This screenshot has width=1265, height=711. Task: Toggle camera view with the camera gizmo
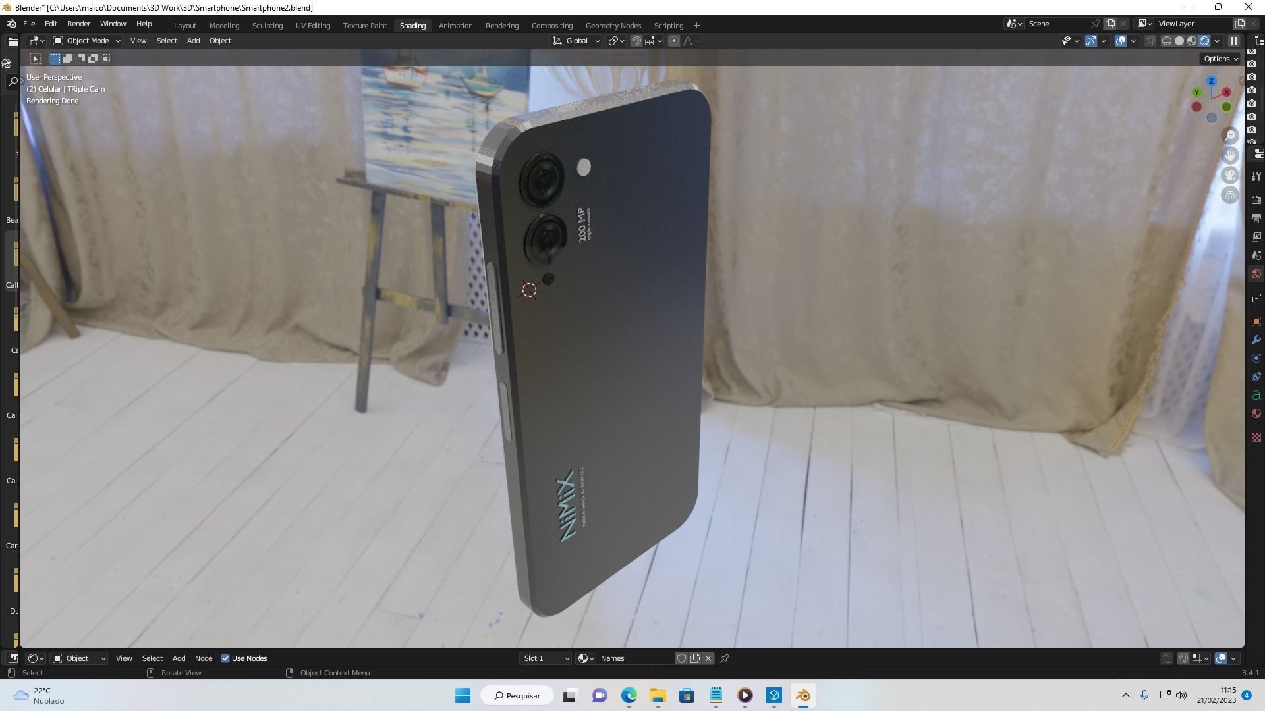click(x=1230, y=175)
